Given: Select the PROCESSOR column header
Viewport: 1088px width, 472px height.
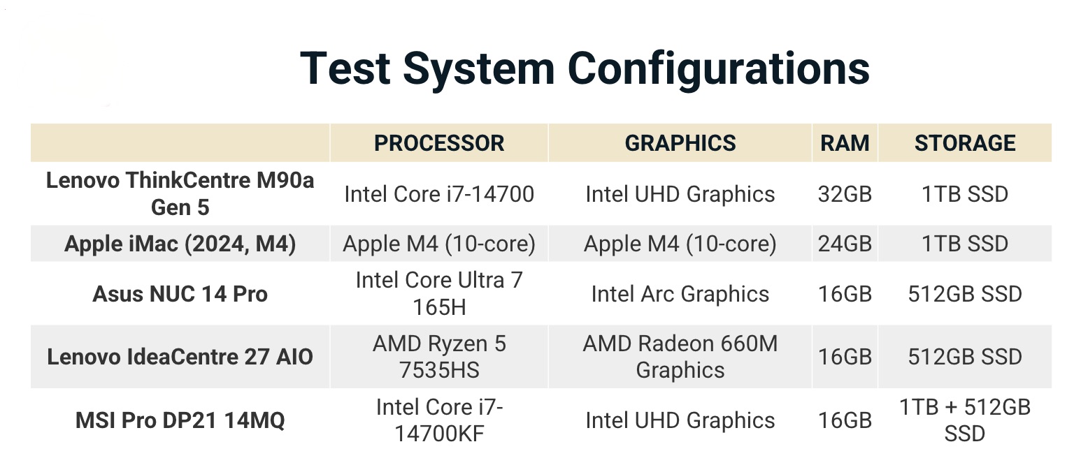Looking at the screenshot, I should [x=439, y=143].
